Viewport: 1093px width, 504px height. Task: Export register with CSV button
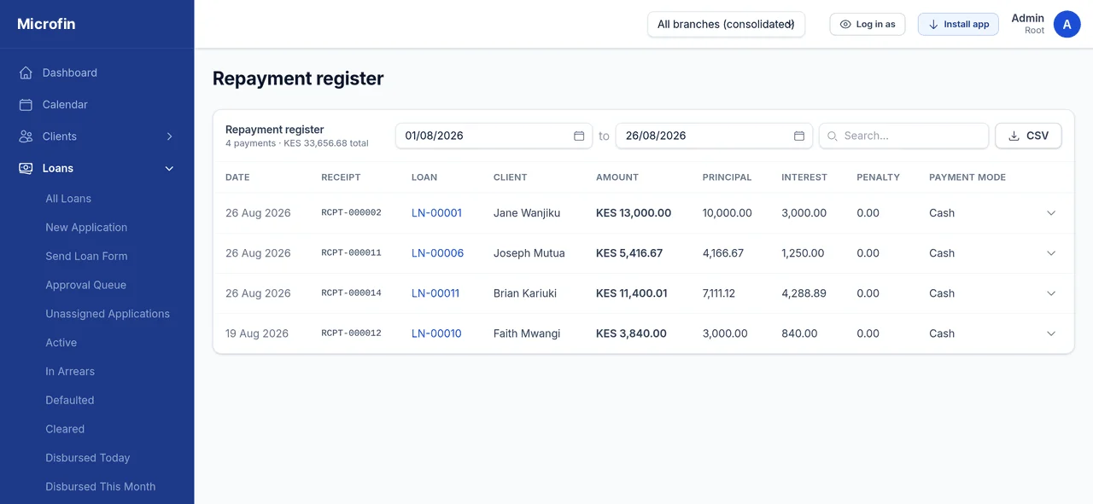1028,136
